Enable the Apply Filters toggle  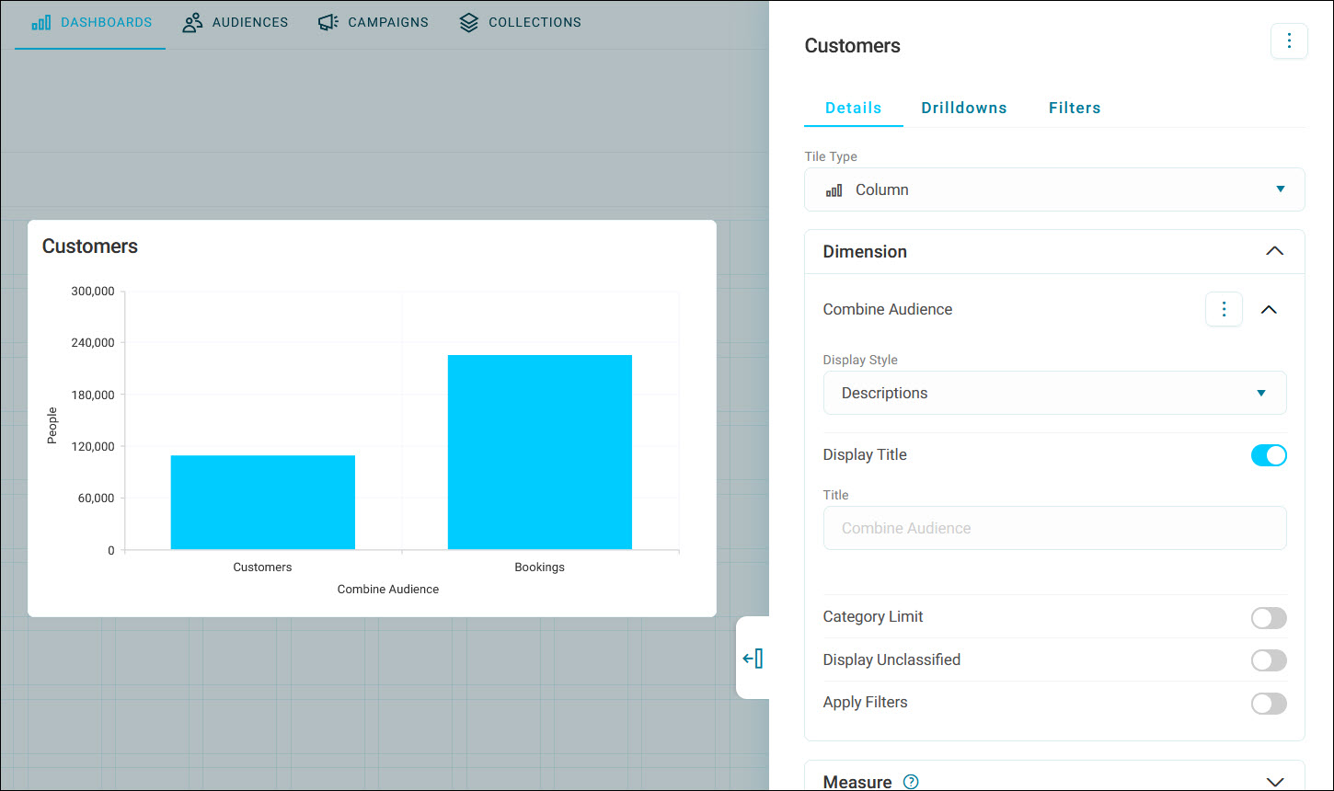1269,704
